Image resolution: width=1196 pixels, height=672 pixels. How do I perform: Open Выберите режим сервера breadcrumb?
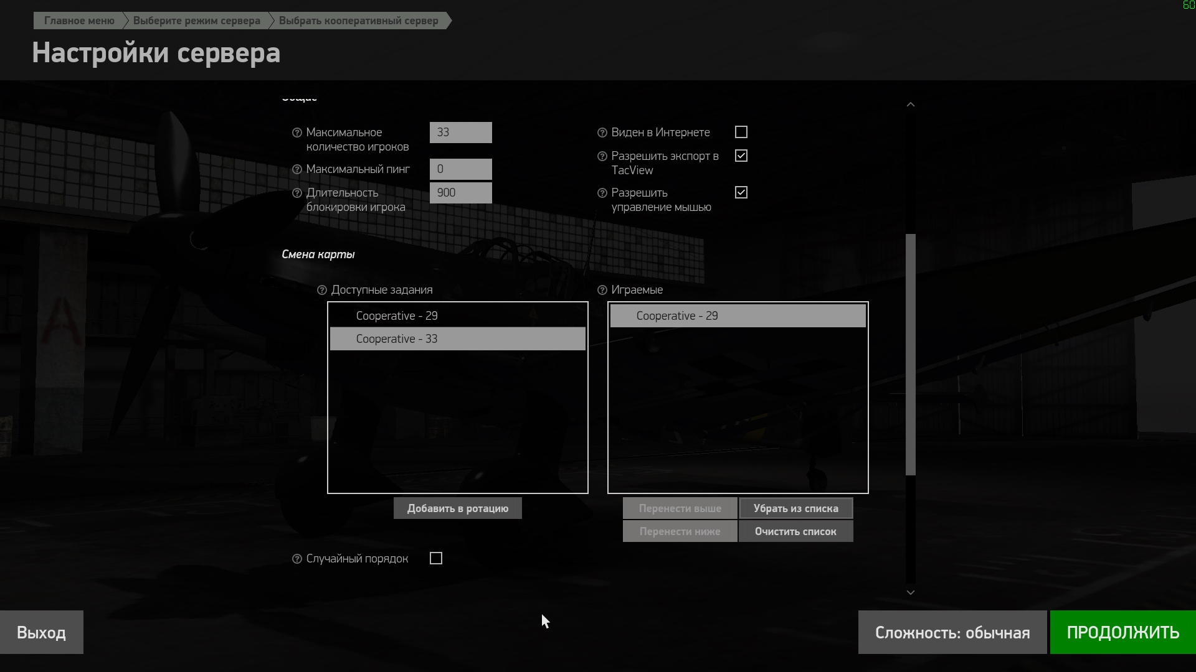[197, 21]
